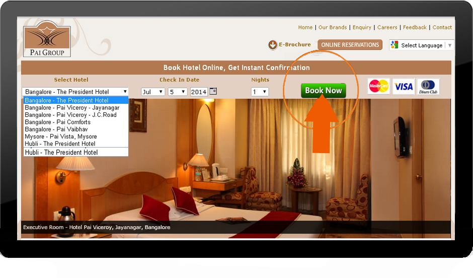The width and height of the screenshot is (473, 279).
Task: Click the Google translate icon beside Select Language
Action: click(x=395, y=45)
